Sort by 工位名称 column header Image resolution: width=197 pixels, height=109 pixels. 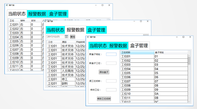137,52
